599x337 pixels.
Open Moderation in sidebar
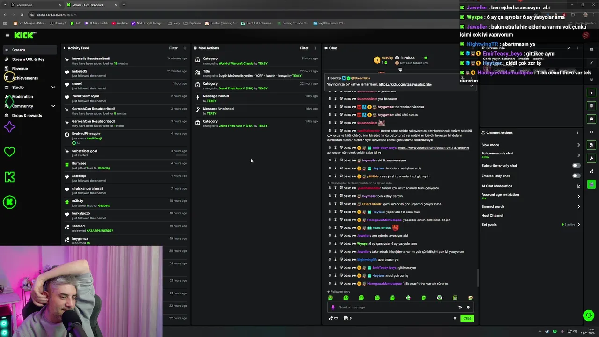[x=29, y=96]
